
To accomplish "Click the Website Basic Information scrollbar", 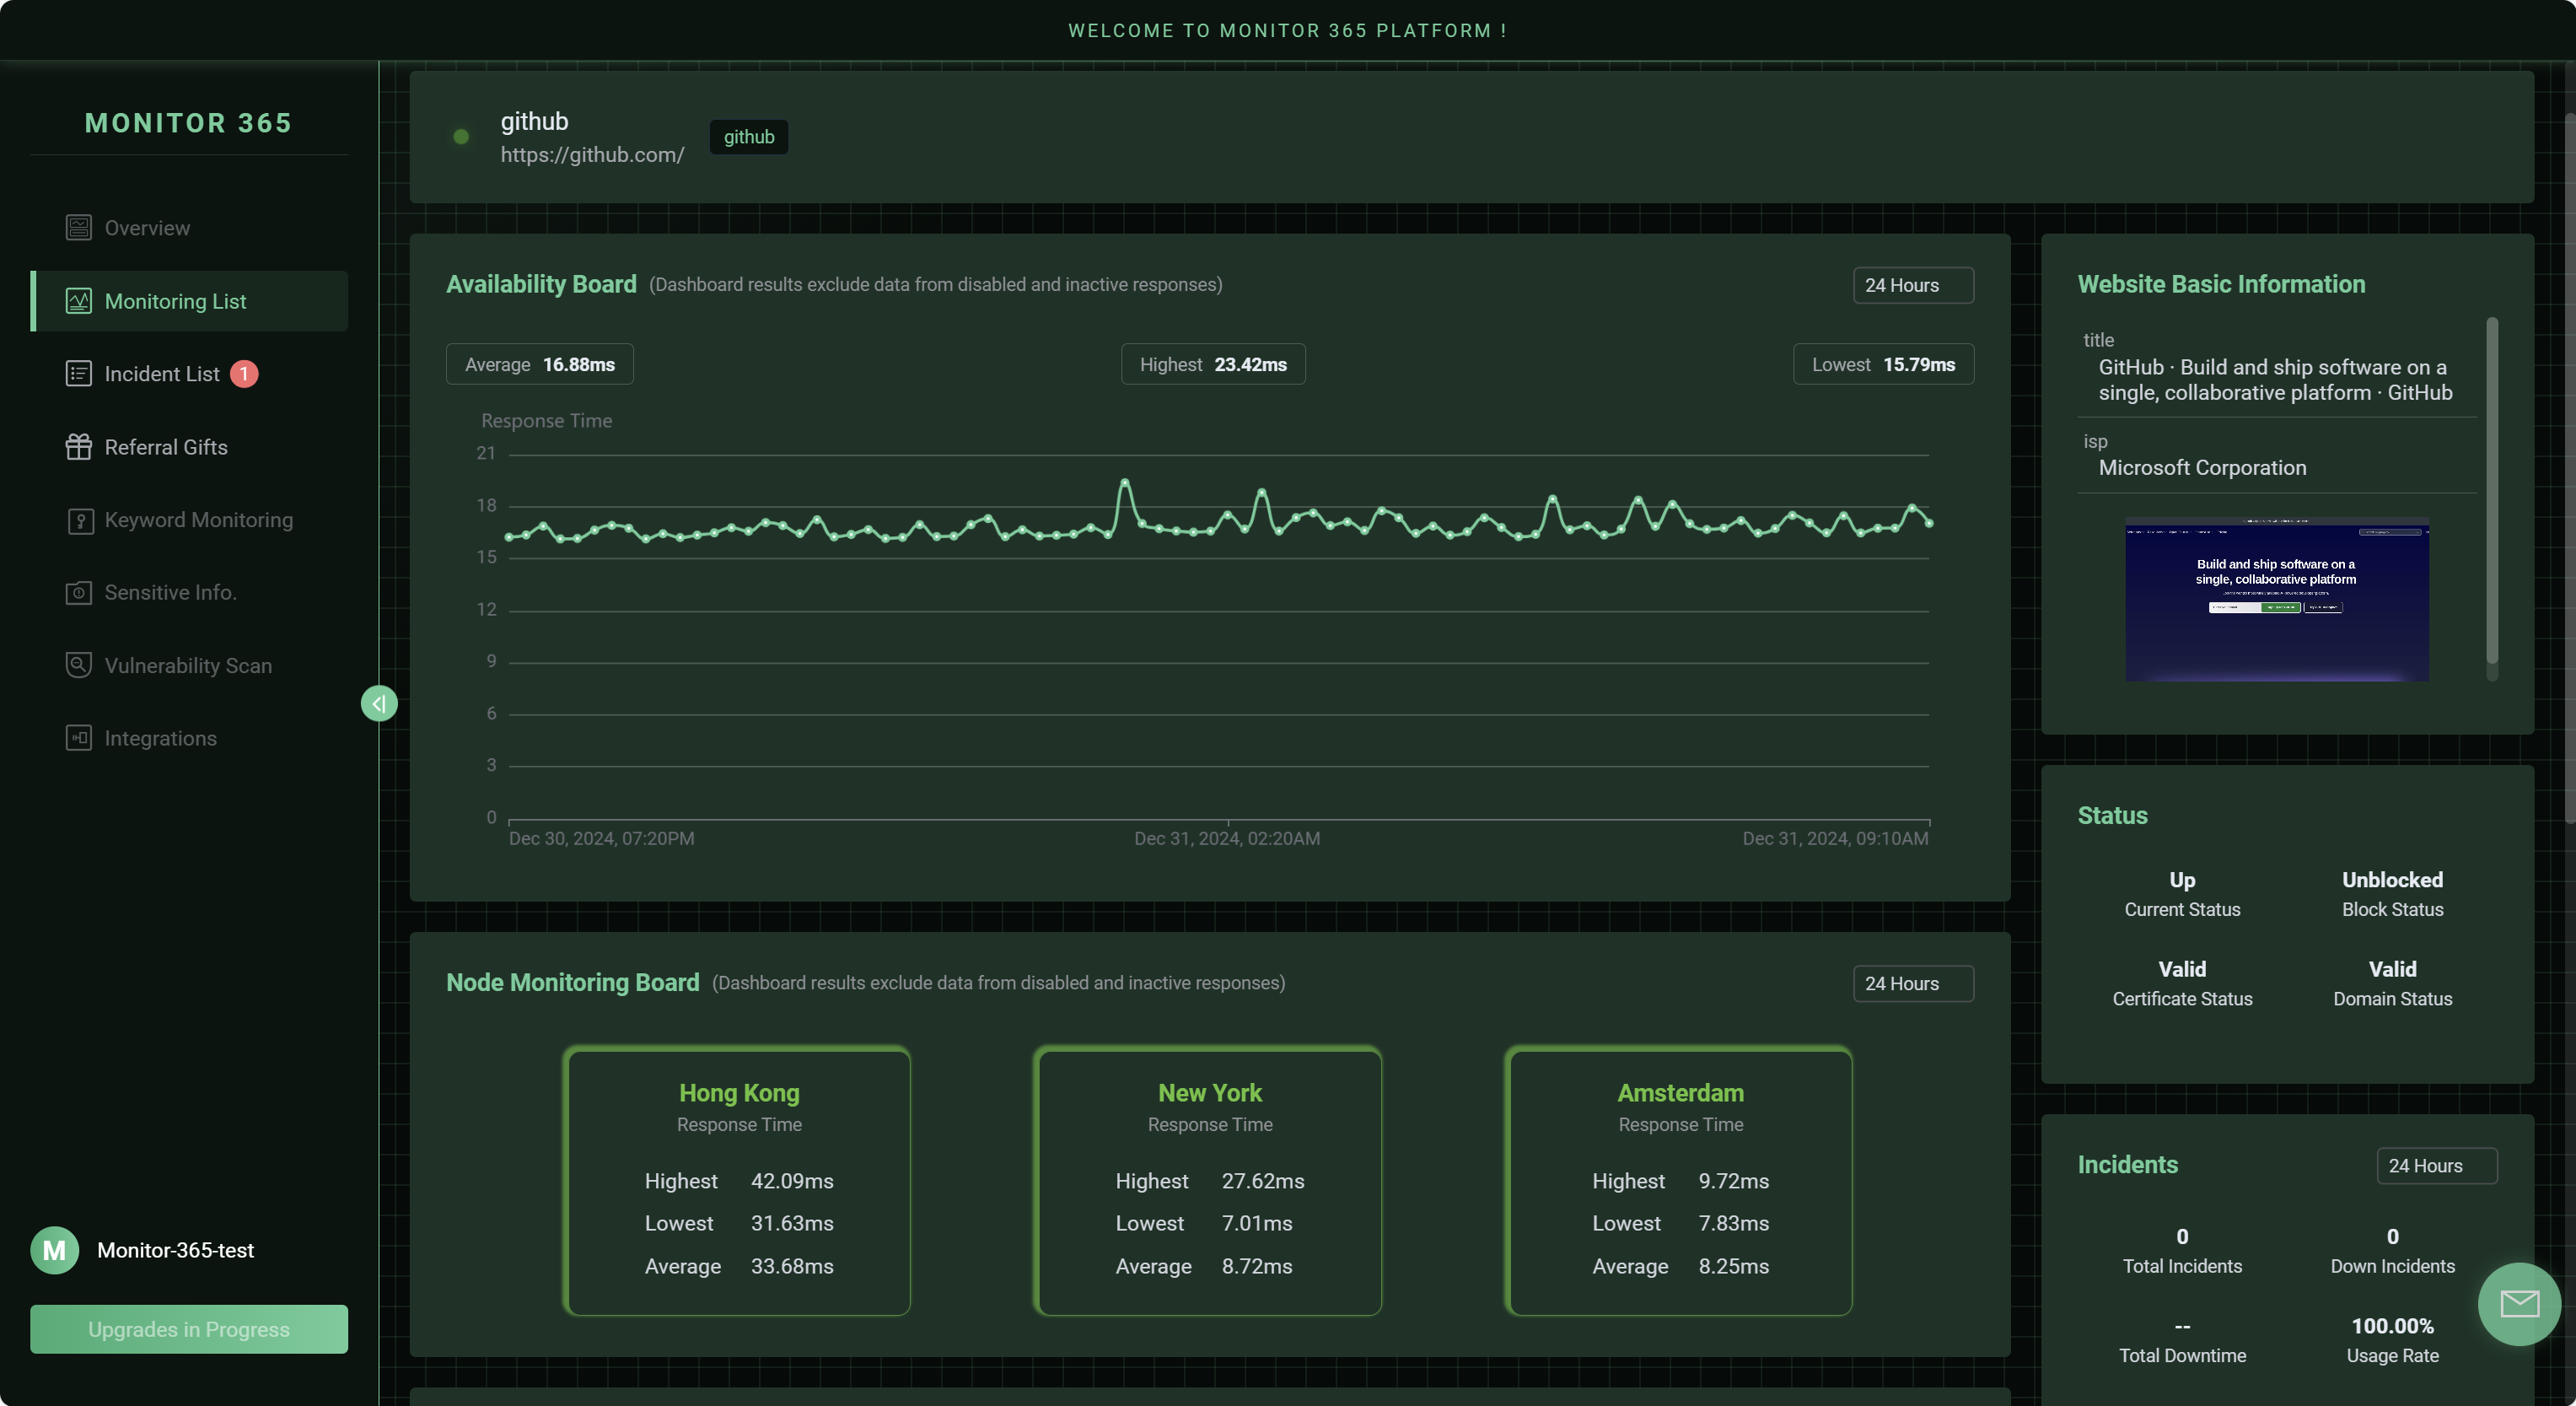I will (x=2492, y=490).
